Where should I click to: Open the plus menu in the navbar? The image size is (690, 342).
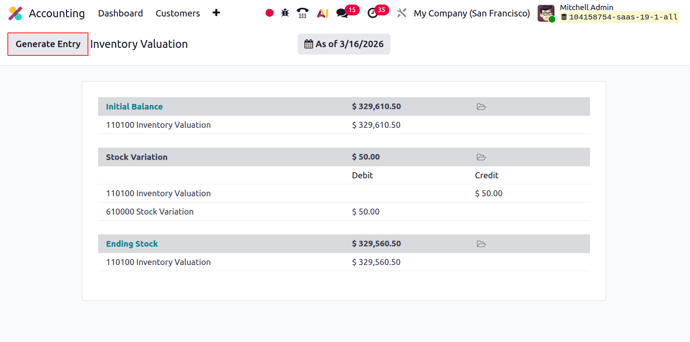pyautogui.click(x=216, y=12)
